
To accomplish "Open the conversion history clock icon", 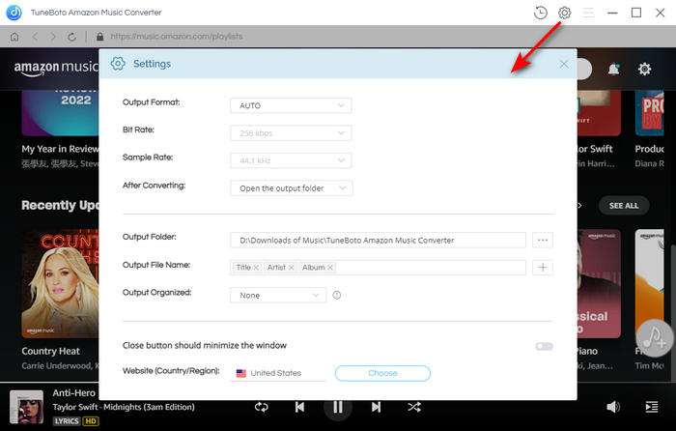I will pyautogui.click(x=540, y=13).
